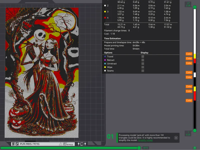Viewport: 200px width, 150px height.
Task: Enable the Retract display checkbox
Action: click(x=143, y=60)
